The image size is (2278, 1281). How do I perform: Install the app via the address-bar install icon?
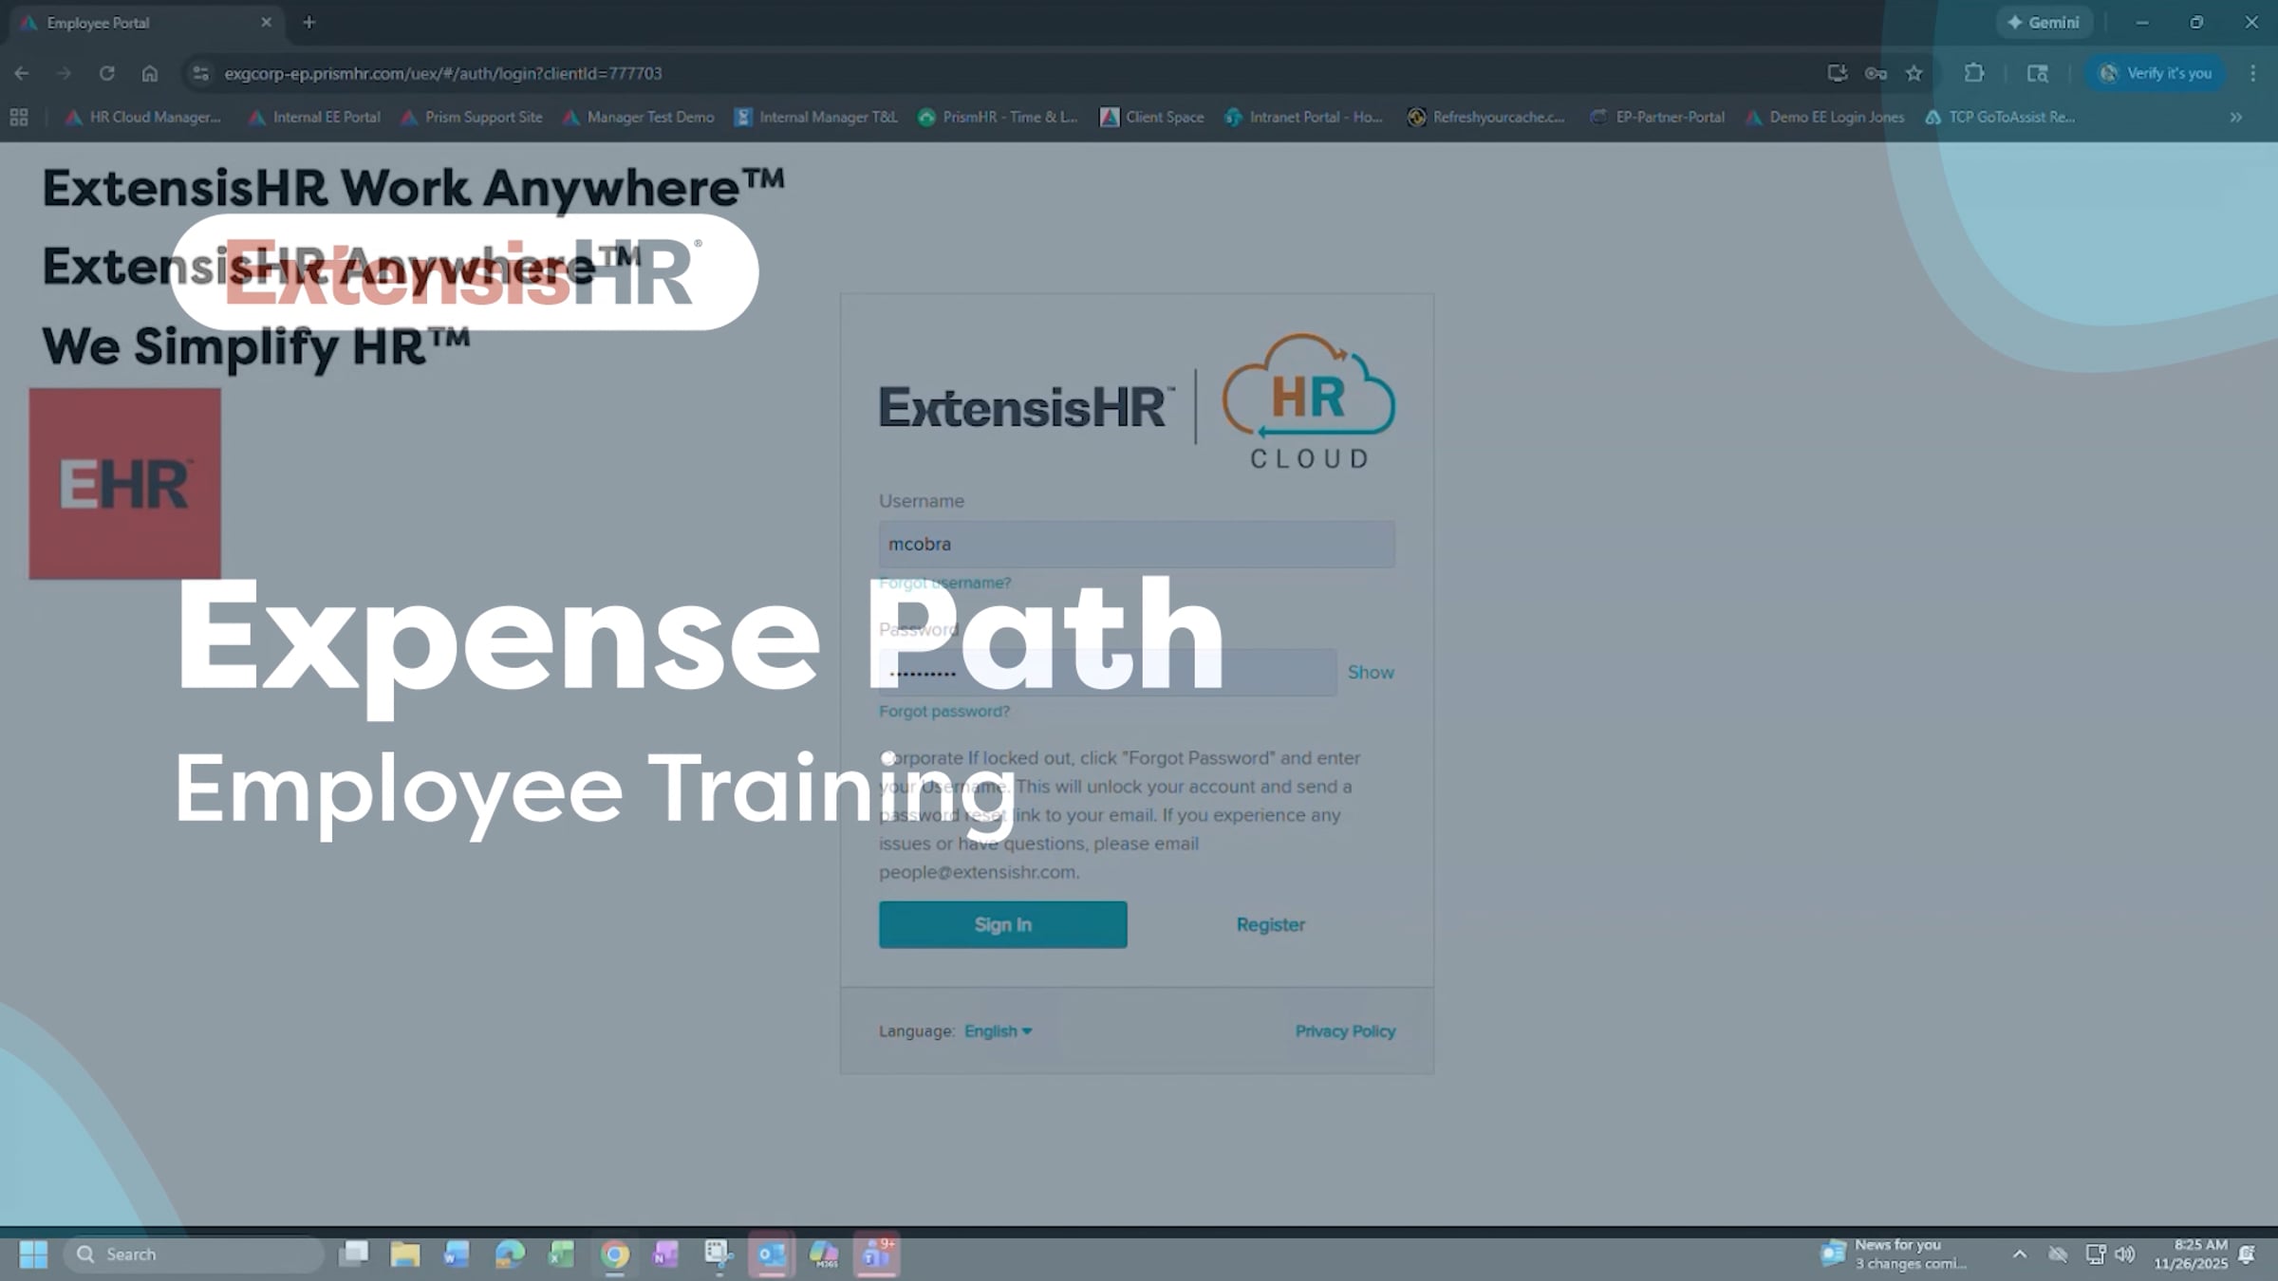1837,73
